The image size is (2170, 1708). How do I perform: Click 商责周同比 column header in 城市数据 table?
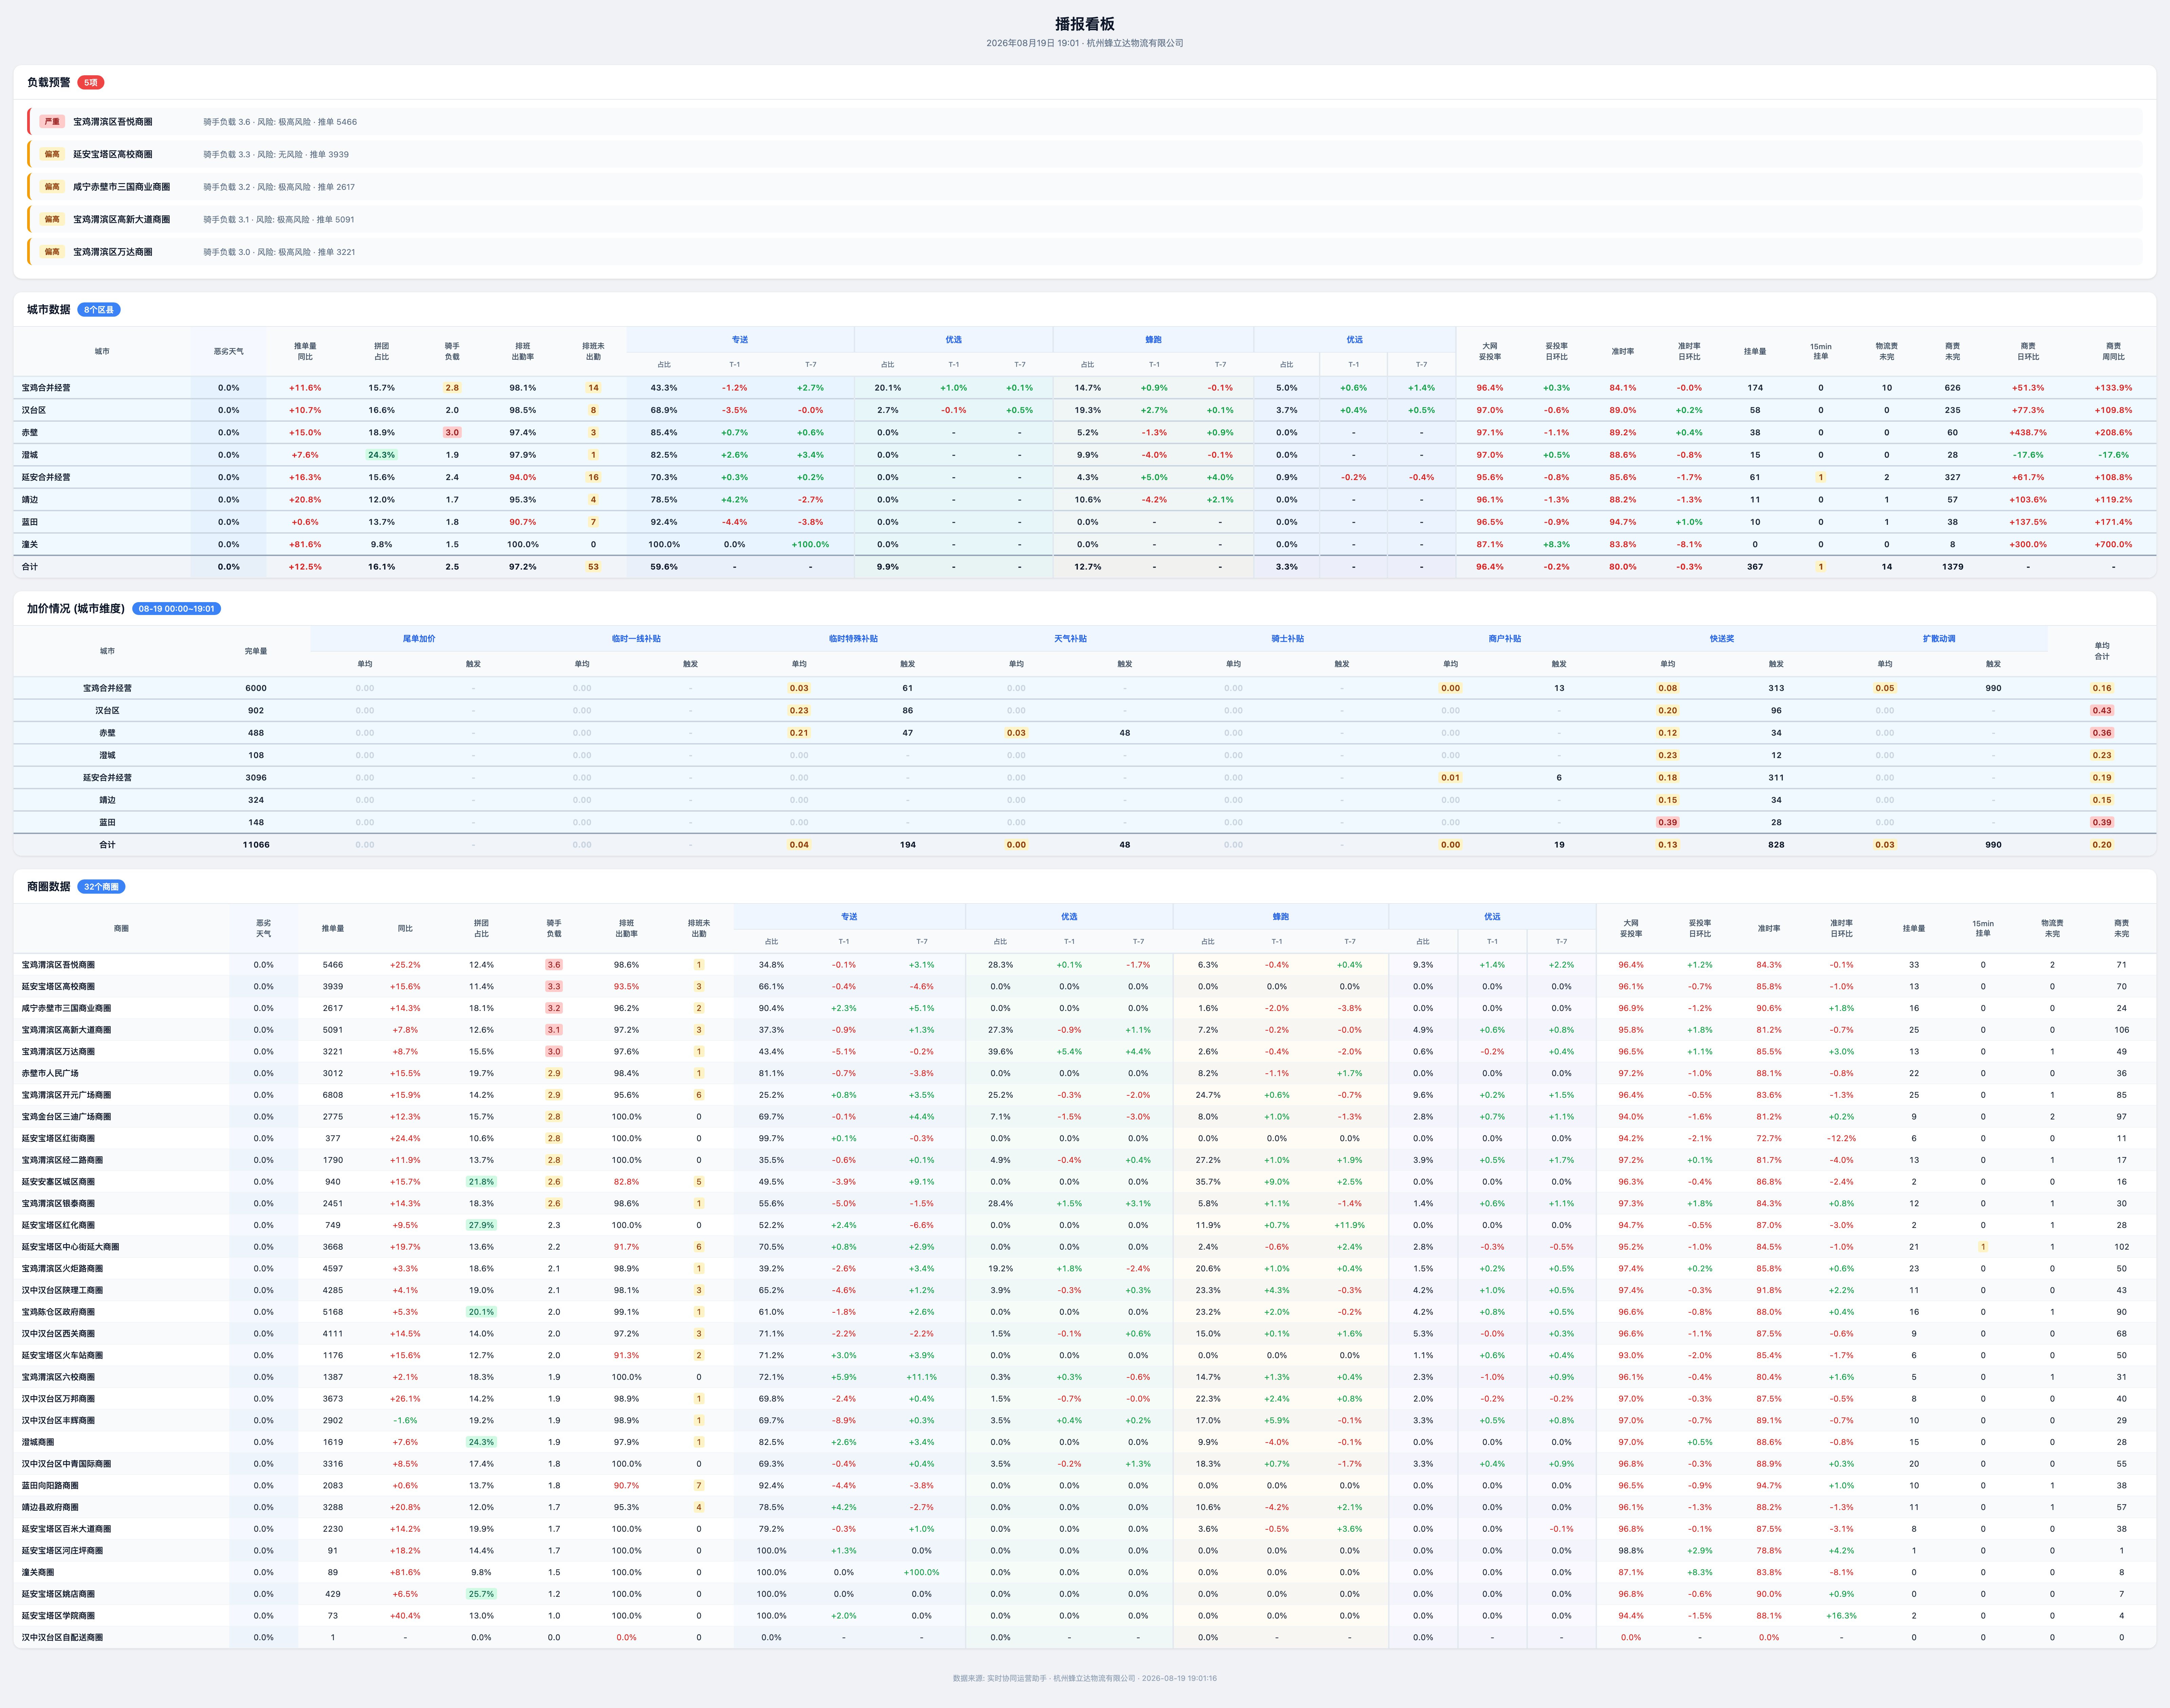click(2113, 352)
